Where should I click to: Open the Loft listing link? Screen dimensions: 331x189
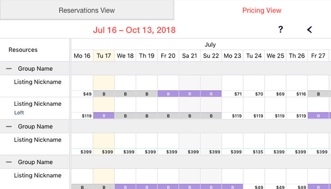19,112
